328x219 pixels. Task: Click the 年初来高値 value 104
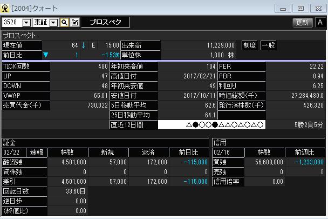tap(211, 67)
